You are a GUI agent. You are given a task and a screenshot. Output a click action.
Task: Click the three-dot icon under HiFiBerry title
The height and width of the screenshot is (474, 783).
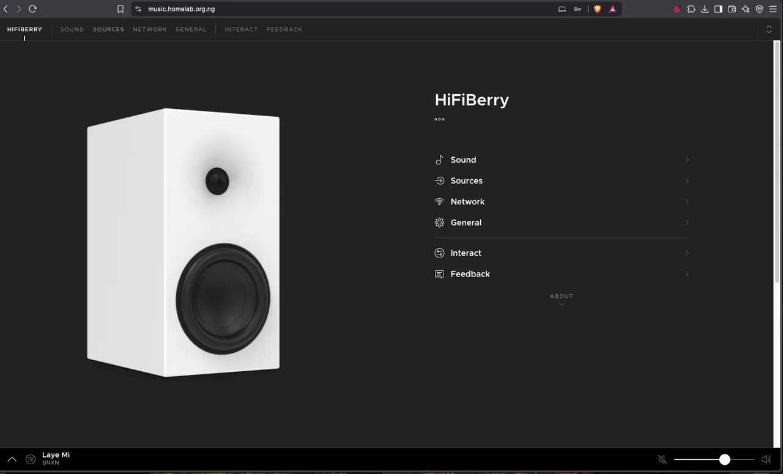pyautogui.click(x=439, y=119)
